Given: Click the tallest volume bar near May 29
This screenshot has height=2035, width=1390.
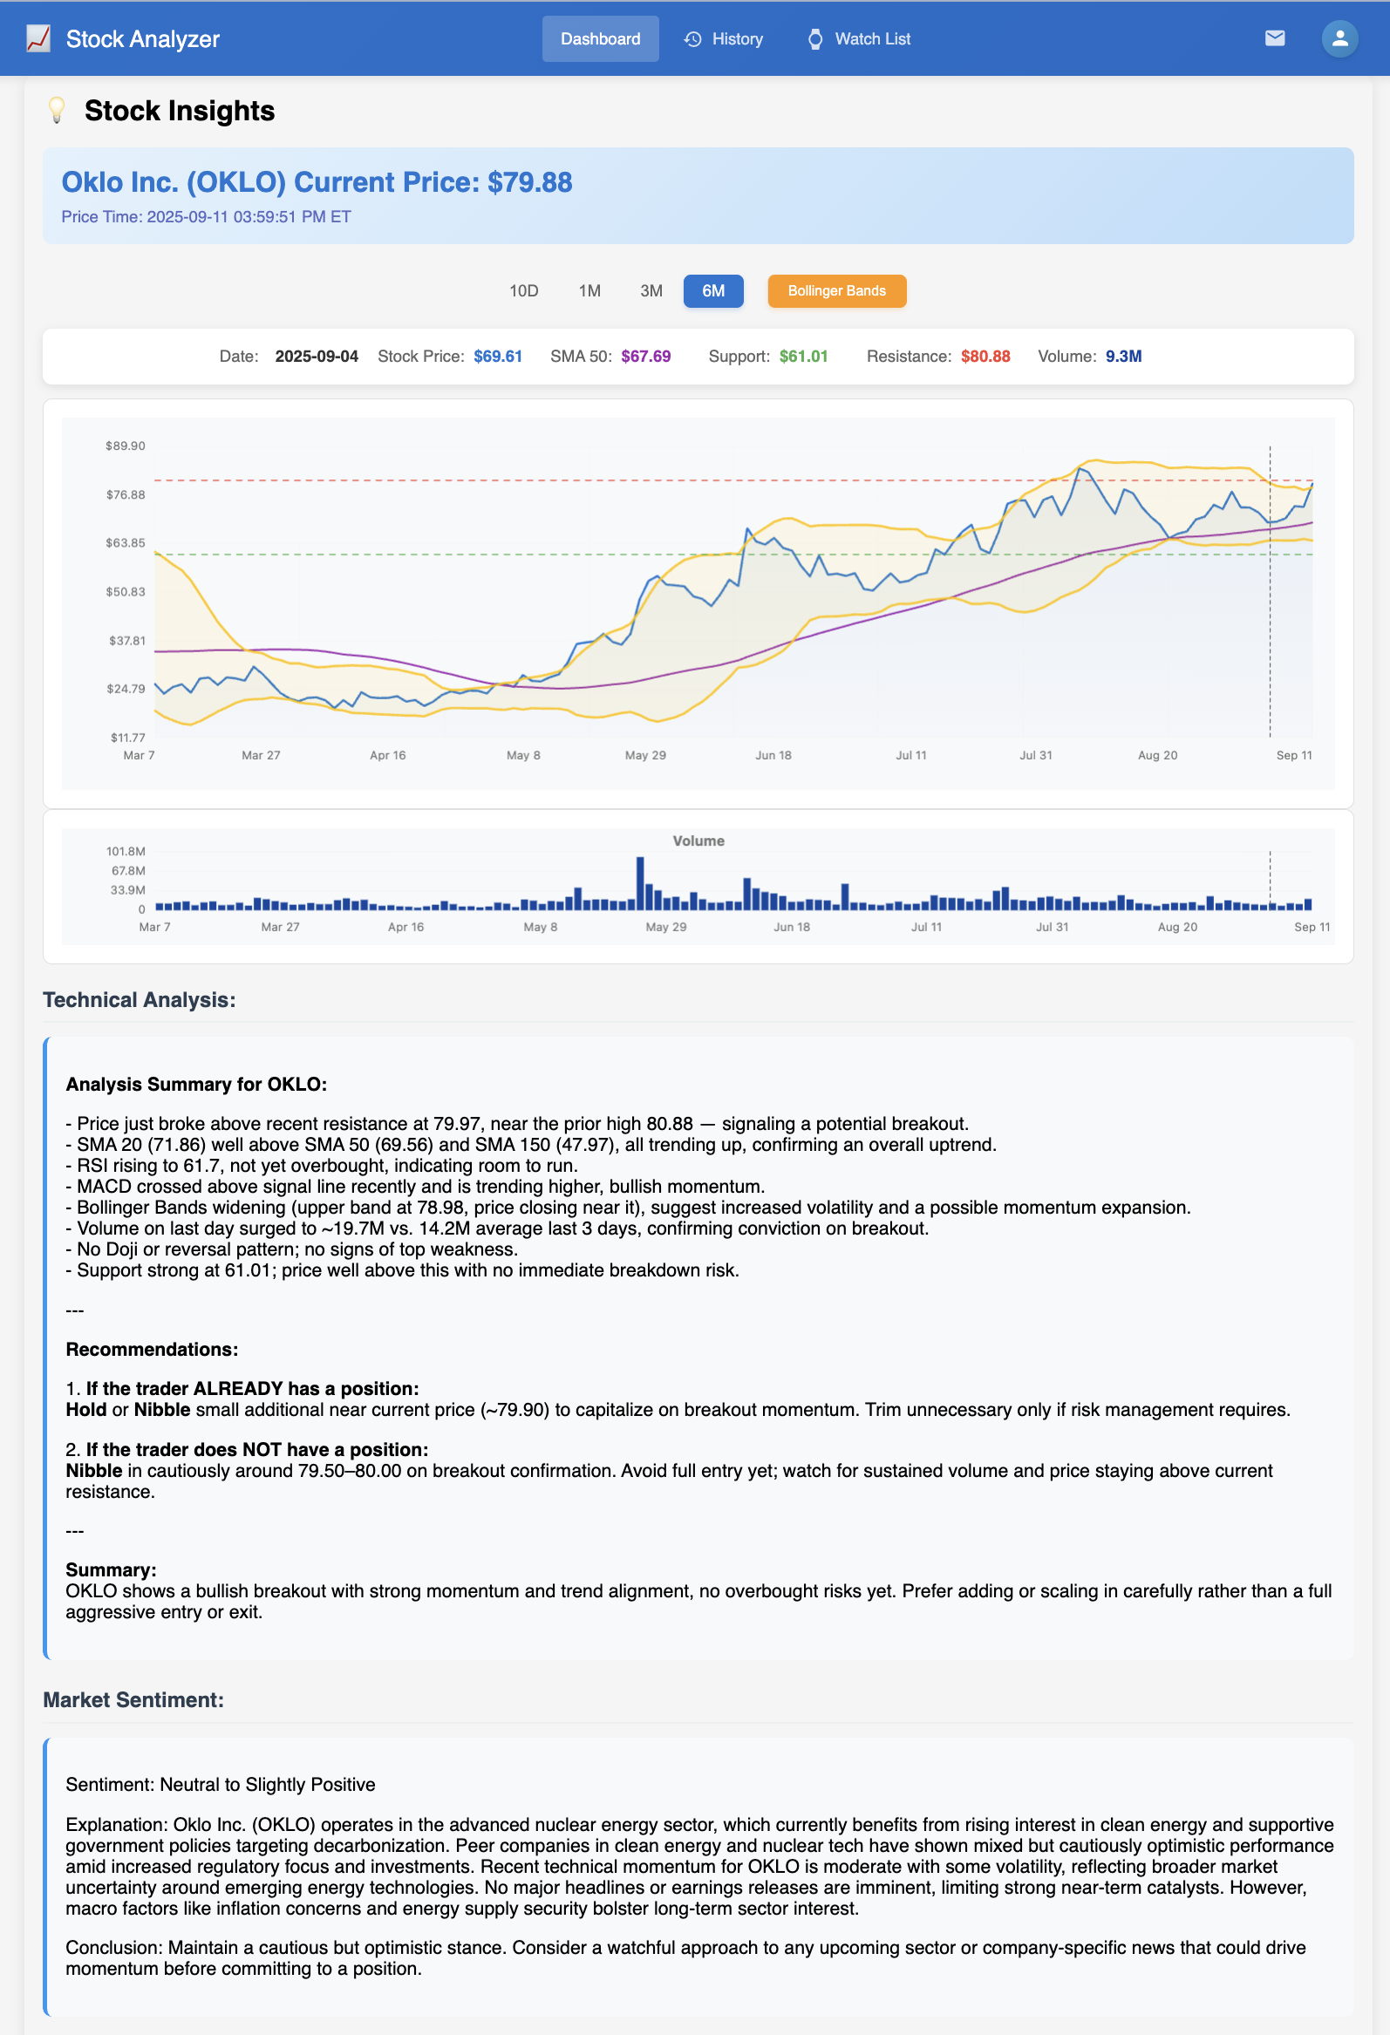Looking at the screenshot, I should click(640, 882).
